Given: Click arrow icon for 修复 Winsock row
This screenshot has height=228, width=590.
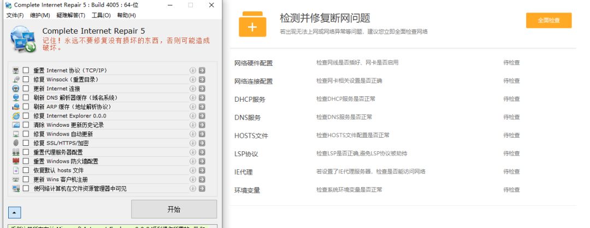Looking at the screenshot, I should tap(202, 79).
